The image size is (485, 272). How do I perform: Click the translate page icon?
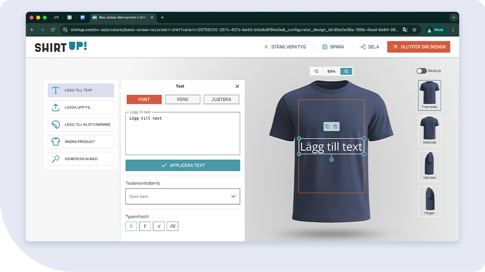tap(405, 30)
